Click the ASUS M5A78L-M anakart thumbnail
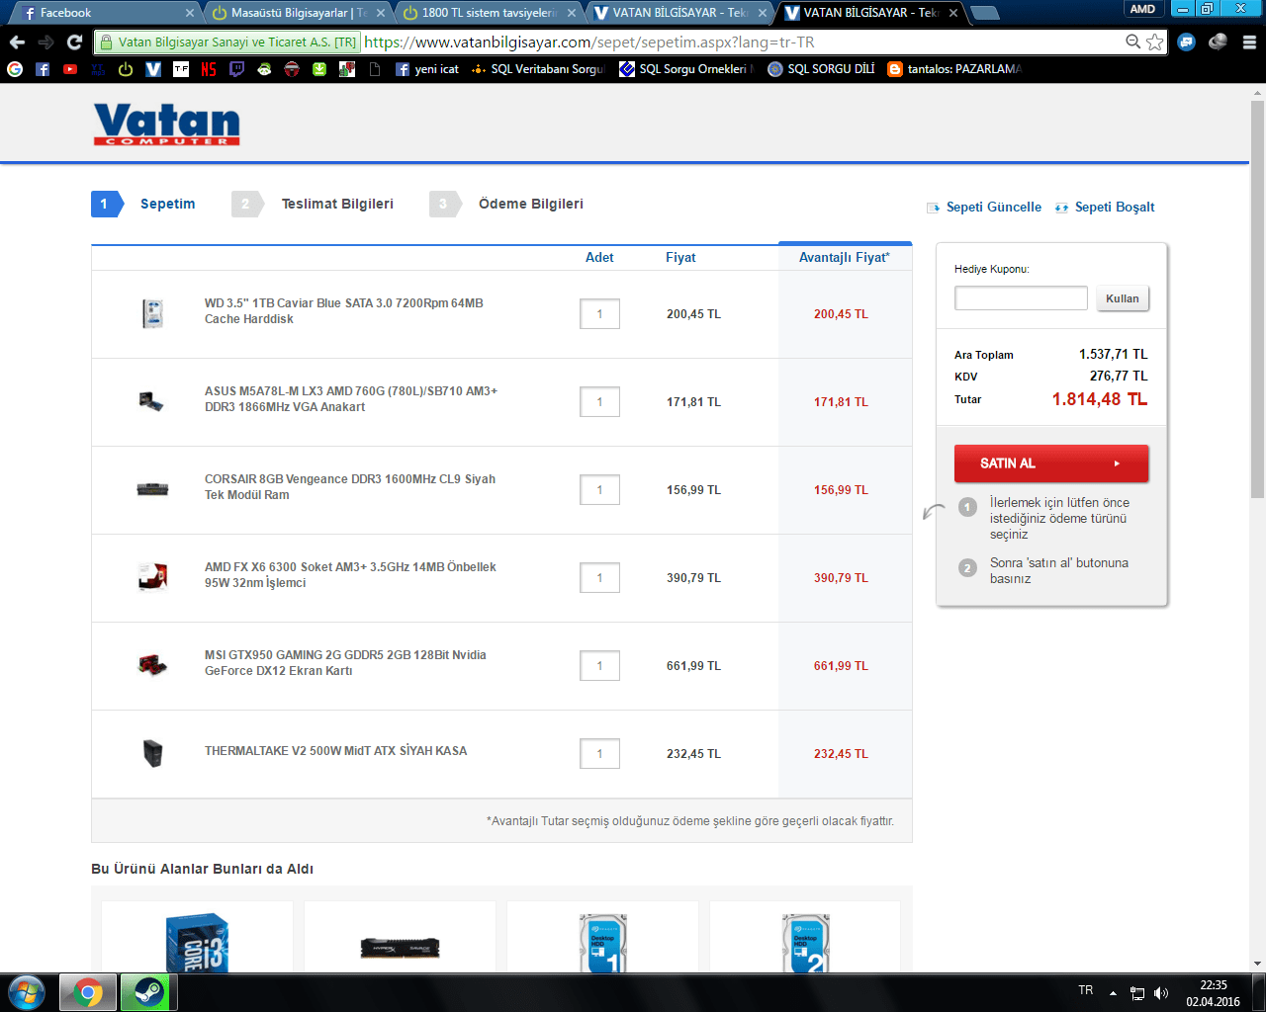1266x1012 pixels. (x=151, y=401)
